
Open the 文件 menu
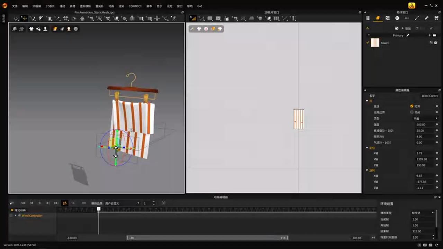15,6
